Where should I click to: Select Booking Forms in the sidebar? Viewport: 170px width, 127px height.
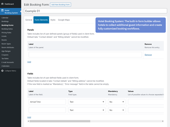click(x=7, y=25)
